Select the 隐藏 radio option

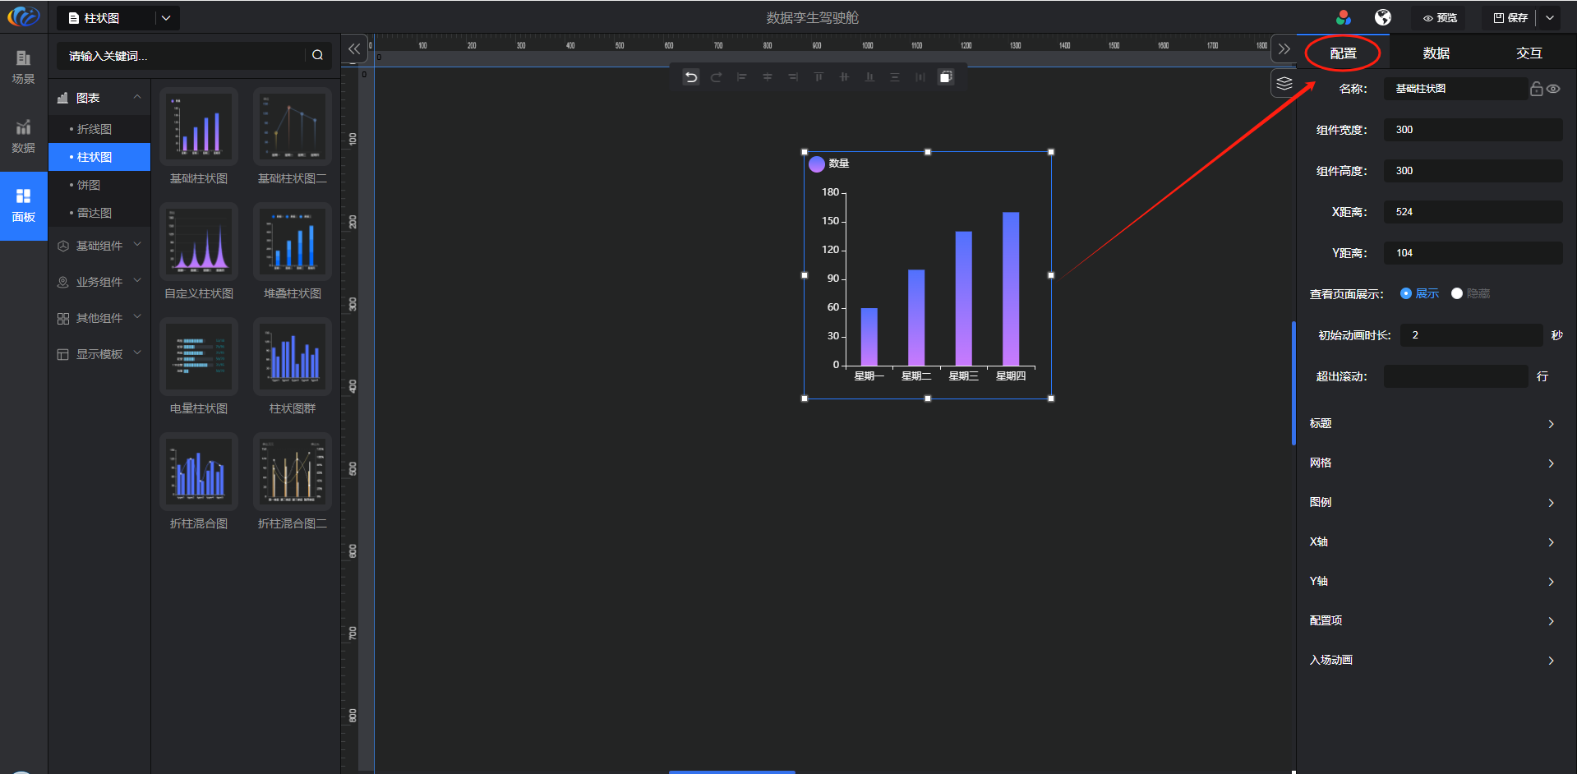click(1457, 293)
